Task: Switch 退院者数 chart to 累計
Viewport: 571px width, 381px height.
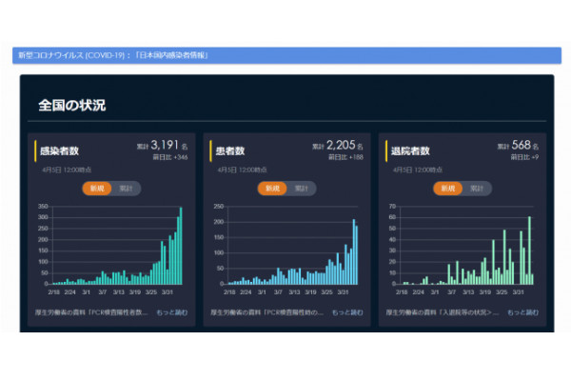Action: pos(475,189)
